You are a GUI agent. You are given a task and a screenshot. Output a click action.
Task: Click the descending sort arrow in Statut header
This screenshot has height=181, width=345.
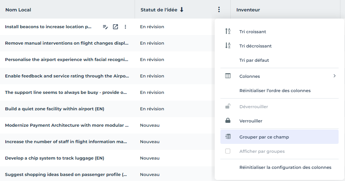[182, 10]
